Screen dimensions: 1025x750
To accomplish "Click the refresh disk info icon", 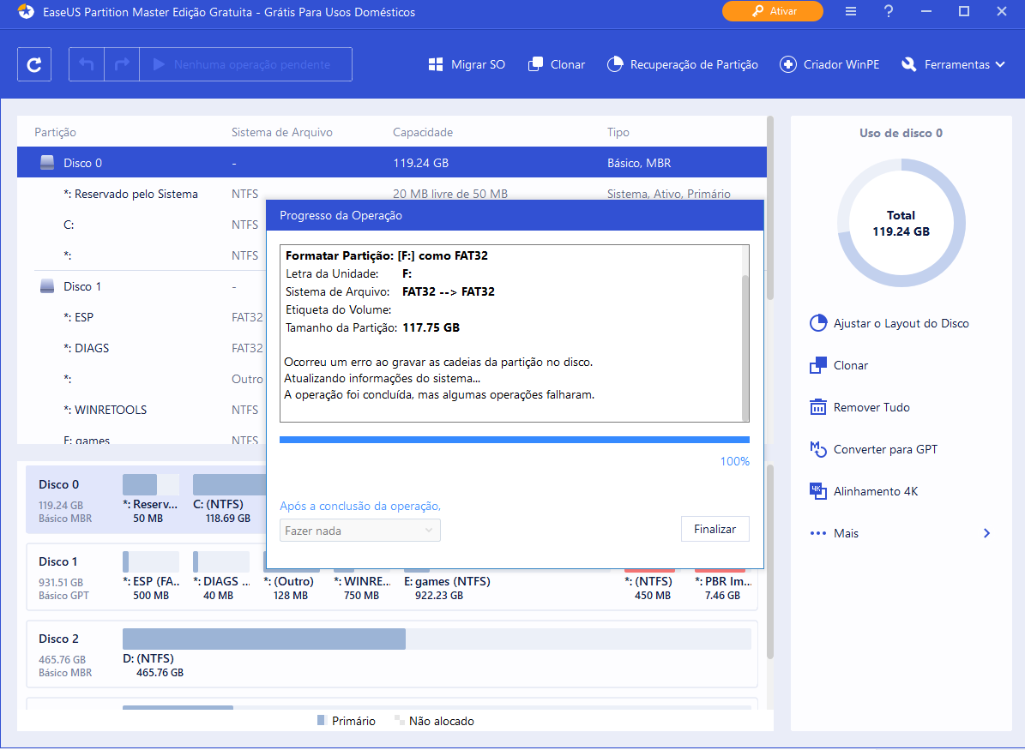I will 34,64.
